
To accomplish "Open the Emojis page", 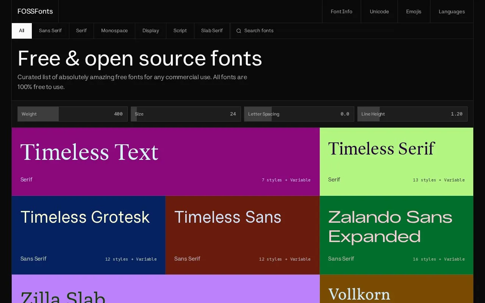I will tap(414, 11).
